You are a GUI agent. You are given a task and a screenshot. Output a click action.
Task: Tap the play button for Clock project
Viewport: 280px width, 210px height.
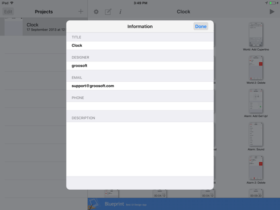272,12
